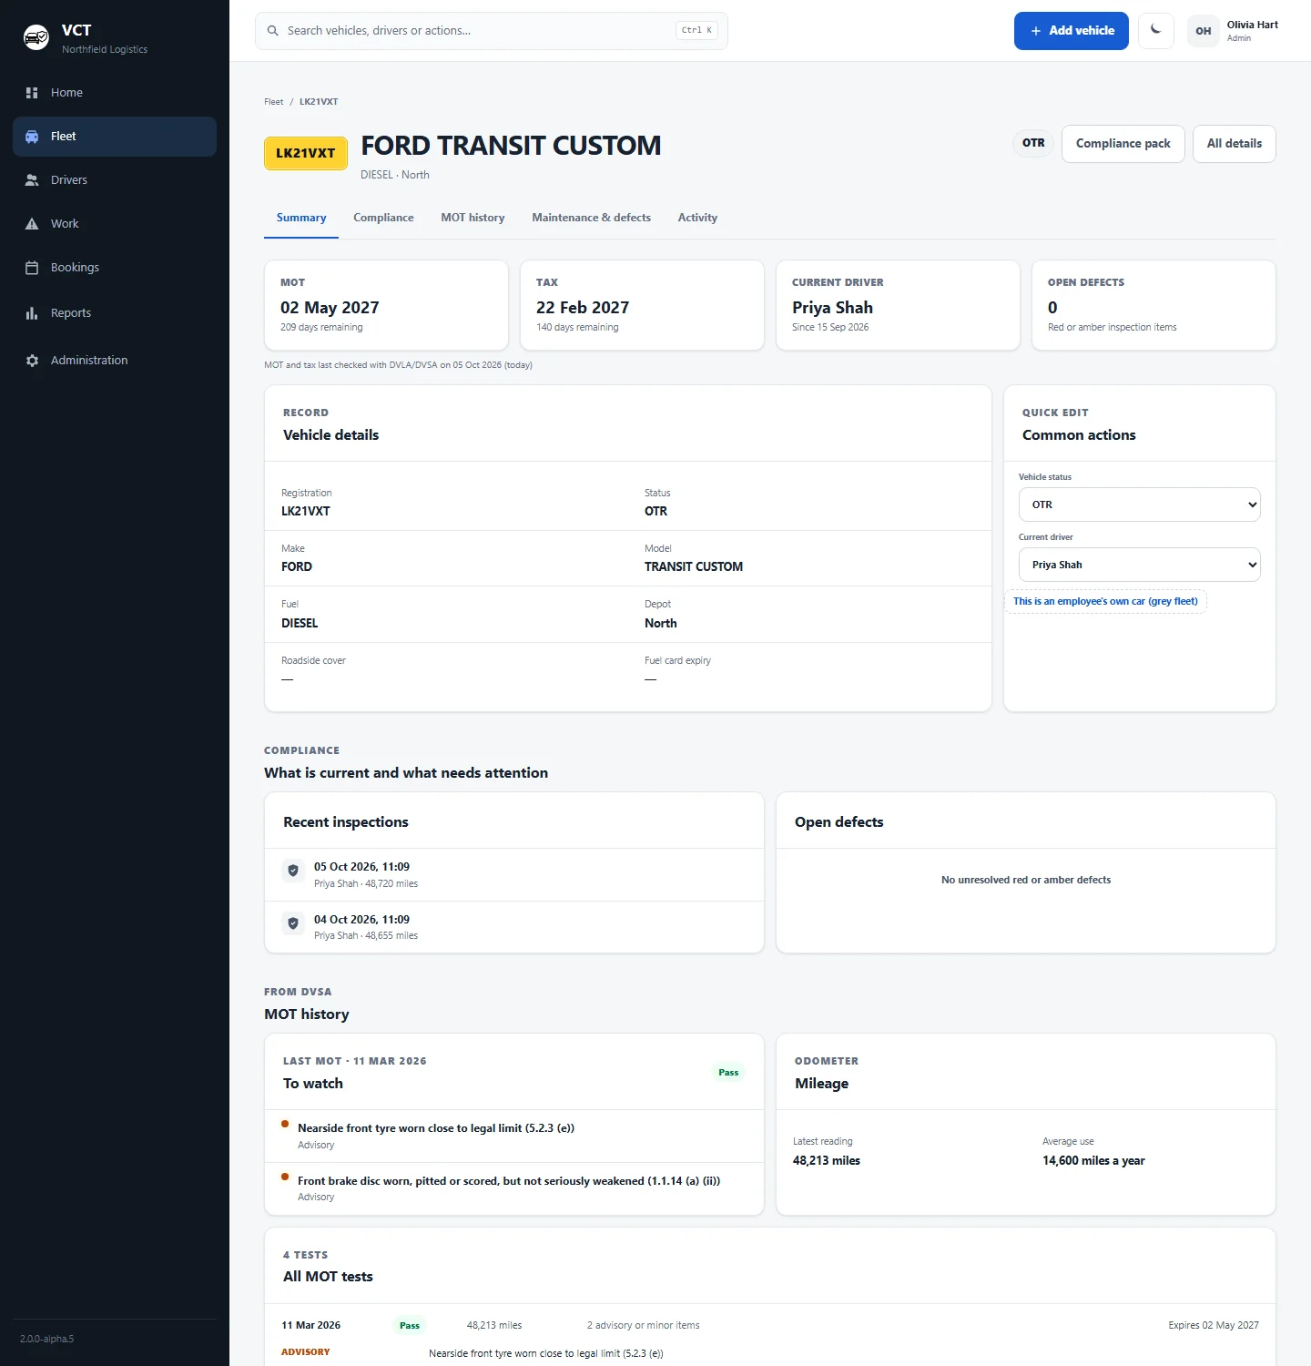Click the Open defects count card
Image resolution: width=1311 pixels, height=1366 pixels.
[1153, 305]
